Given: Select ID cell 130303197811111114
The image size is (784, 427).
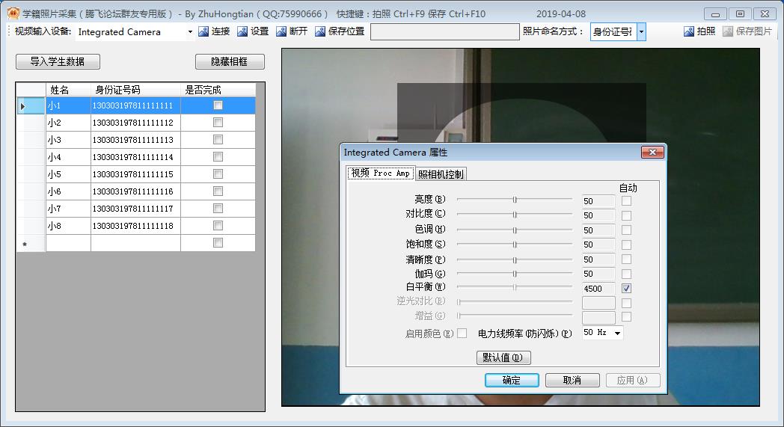Looking at the screenshot, I should tap(135, 157).
